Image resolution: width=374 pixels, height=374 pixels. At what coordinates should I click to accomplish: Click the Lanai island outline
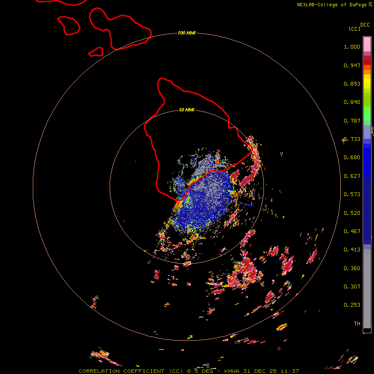tap(69, 25)
